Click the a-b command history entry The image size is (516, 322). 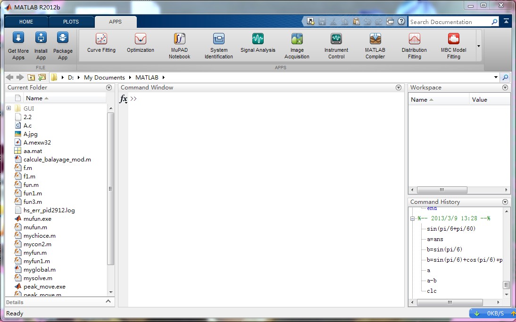pyautogui.click(x=432, y=281)
